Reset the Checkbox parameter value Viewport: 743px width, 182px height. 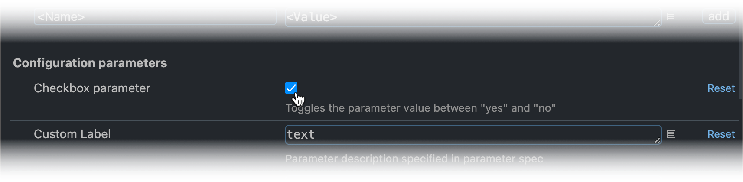tap(721, 88)
